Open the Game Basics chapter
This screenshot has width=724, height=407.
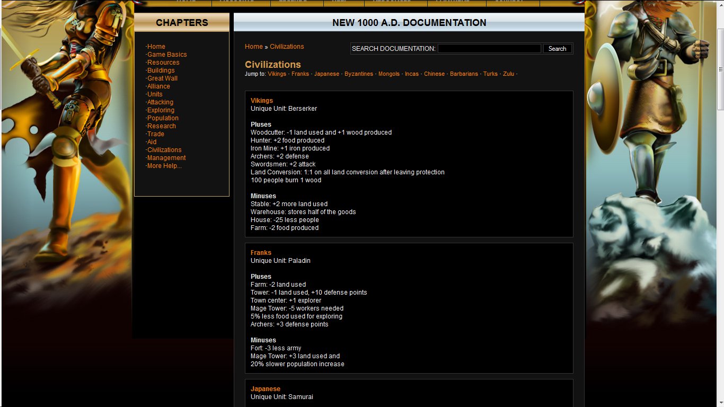coord(166,55)
